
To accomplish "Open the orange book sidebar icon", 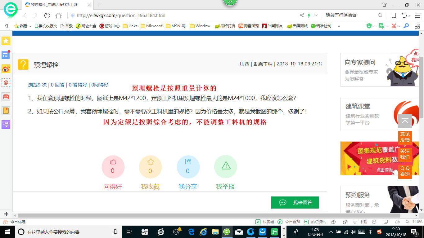I will [x=6, y=111].
